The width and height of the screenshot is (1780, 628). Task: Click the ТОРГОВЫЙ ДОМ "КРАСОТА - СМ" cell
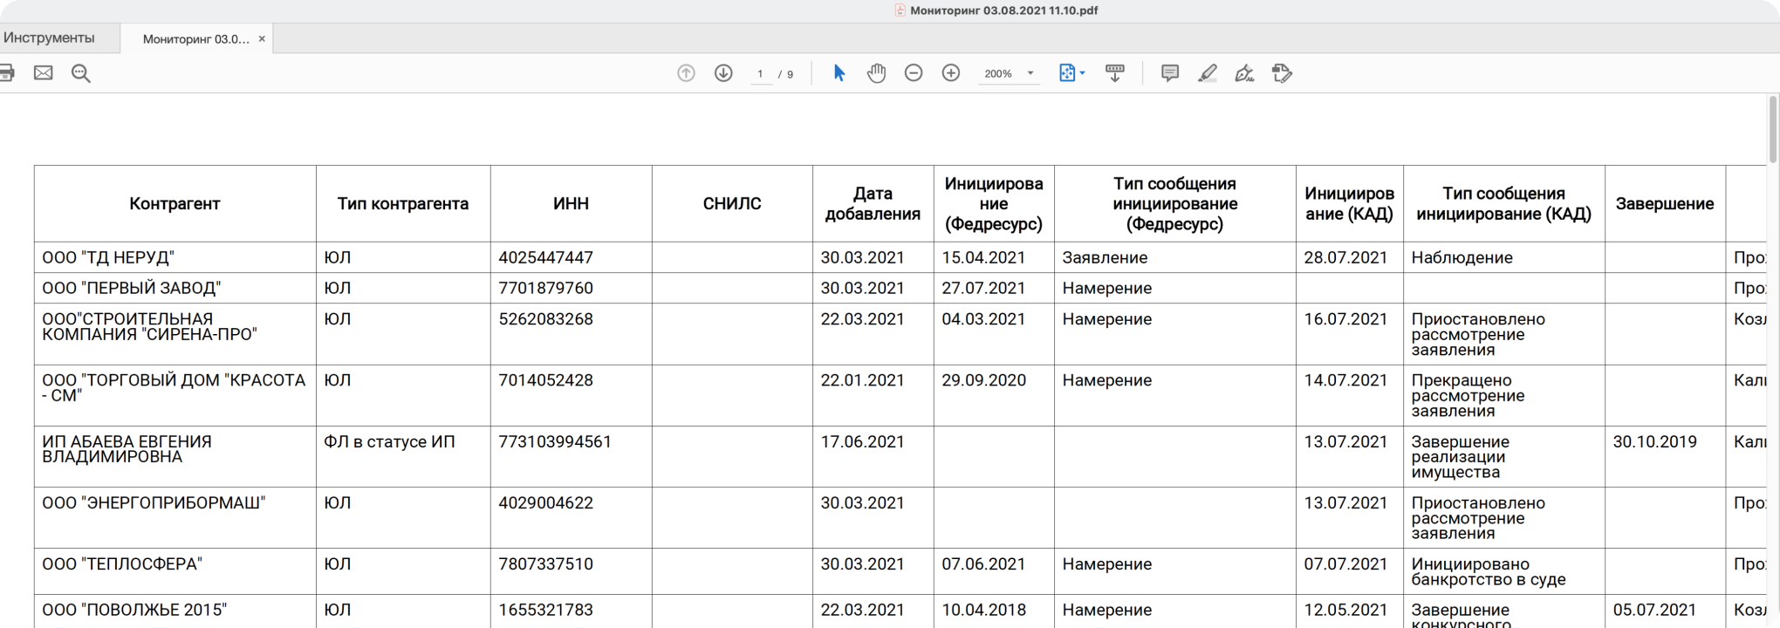click(175, 395)
